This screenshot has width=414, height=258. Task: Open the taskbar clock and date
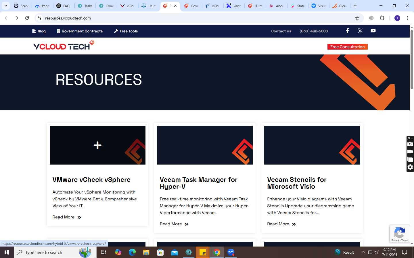pos(390,252)
